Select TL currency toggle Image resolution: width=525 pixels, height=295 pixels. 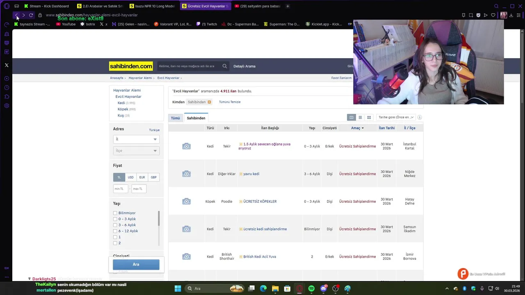click(119, 177)
